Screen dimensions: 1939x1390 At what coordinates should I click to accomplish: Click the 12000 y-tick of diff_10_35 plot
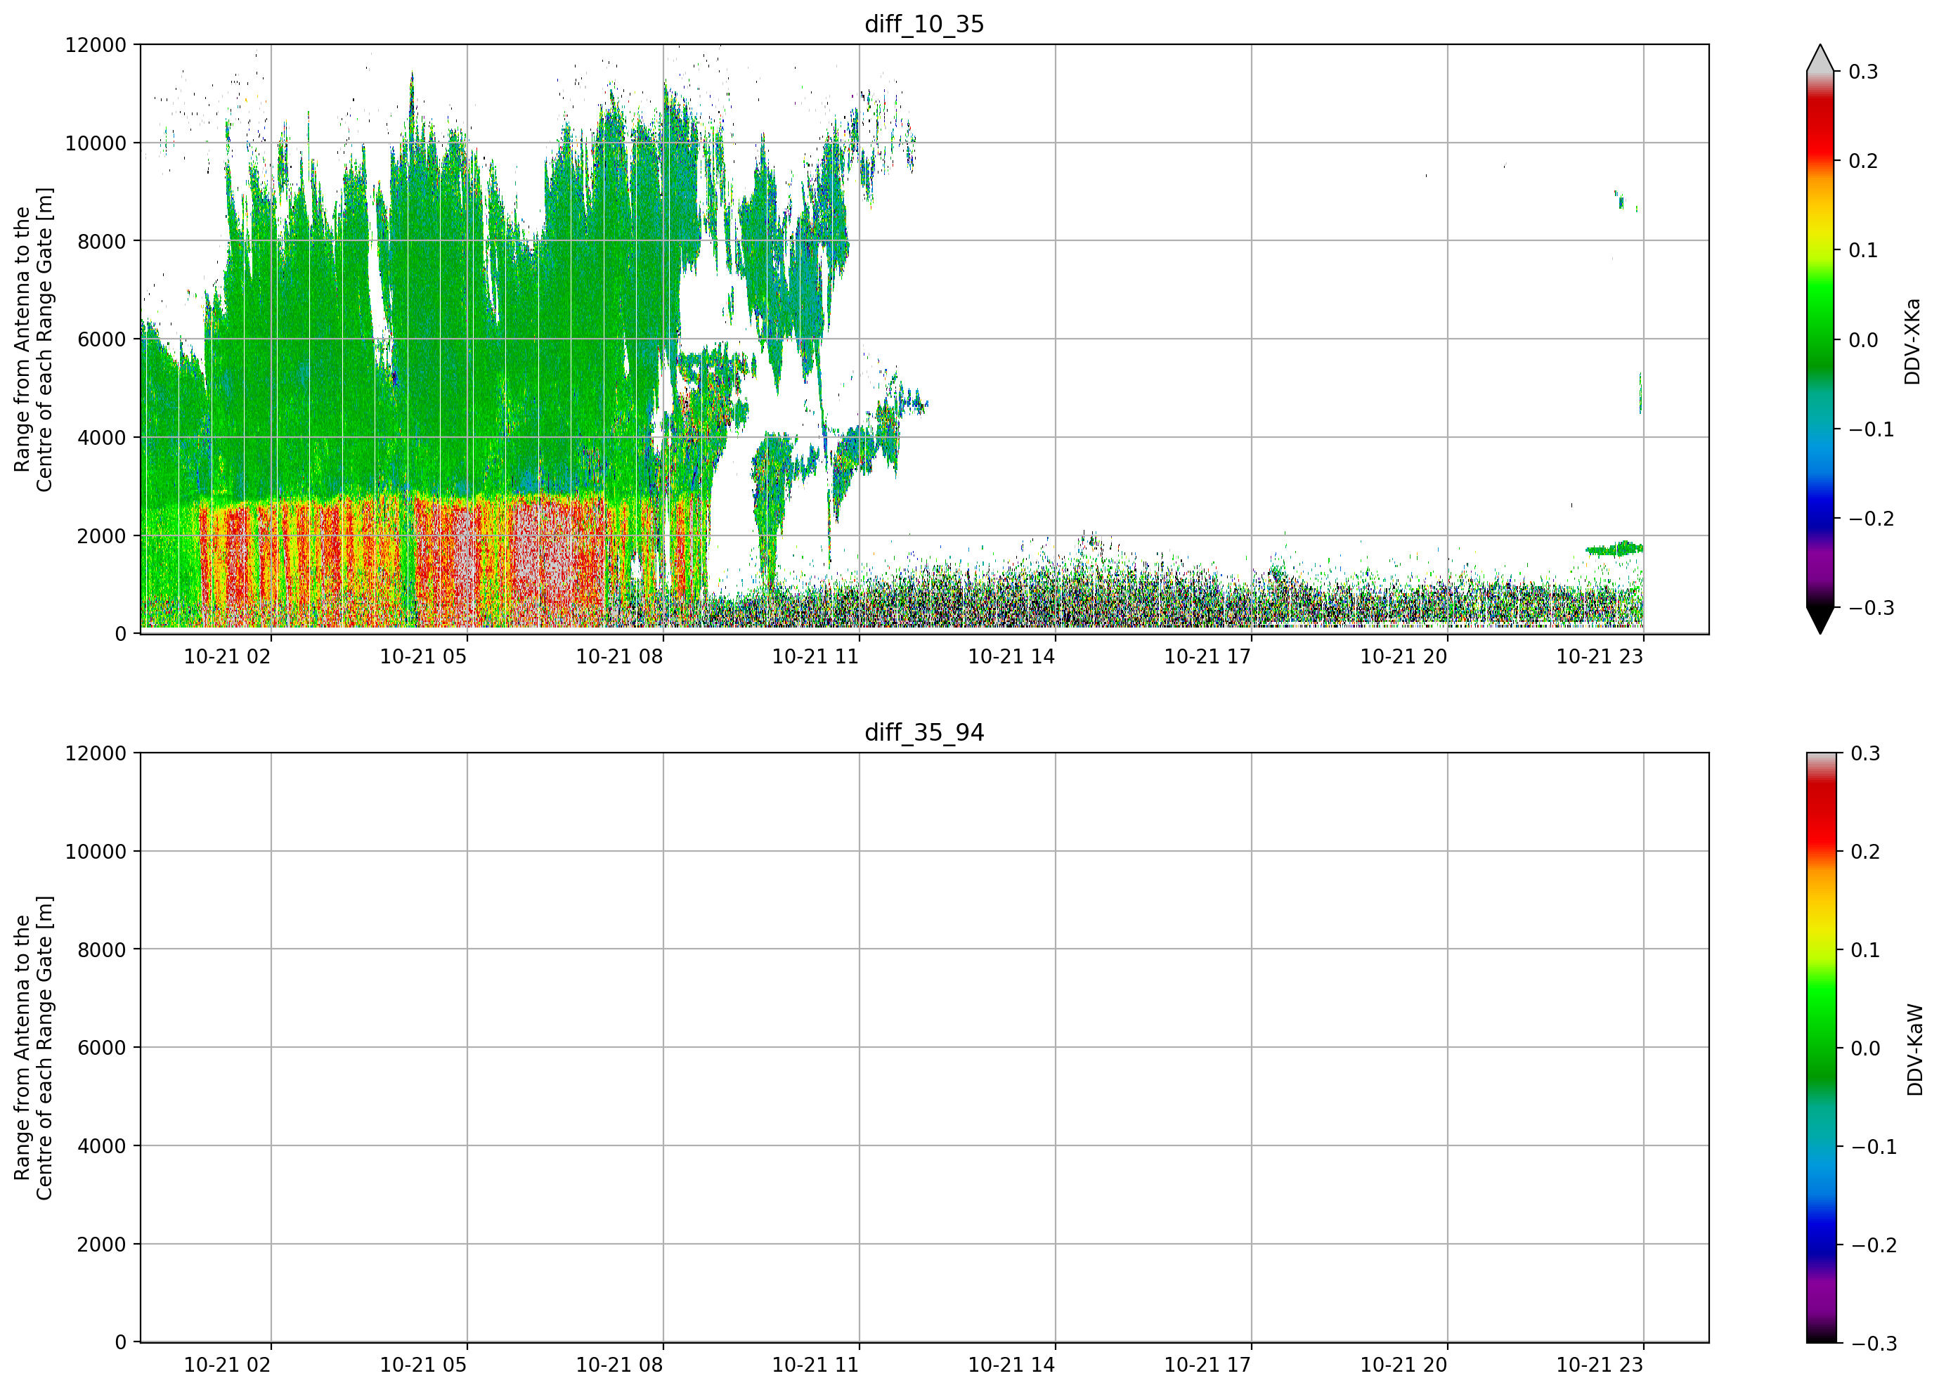tap(96, 44)
